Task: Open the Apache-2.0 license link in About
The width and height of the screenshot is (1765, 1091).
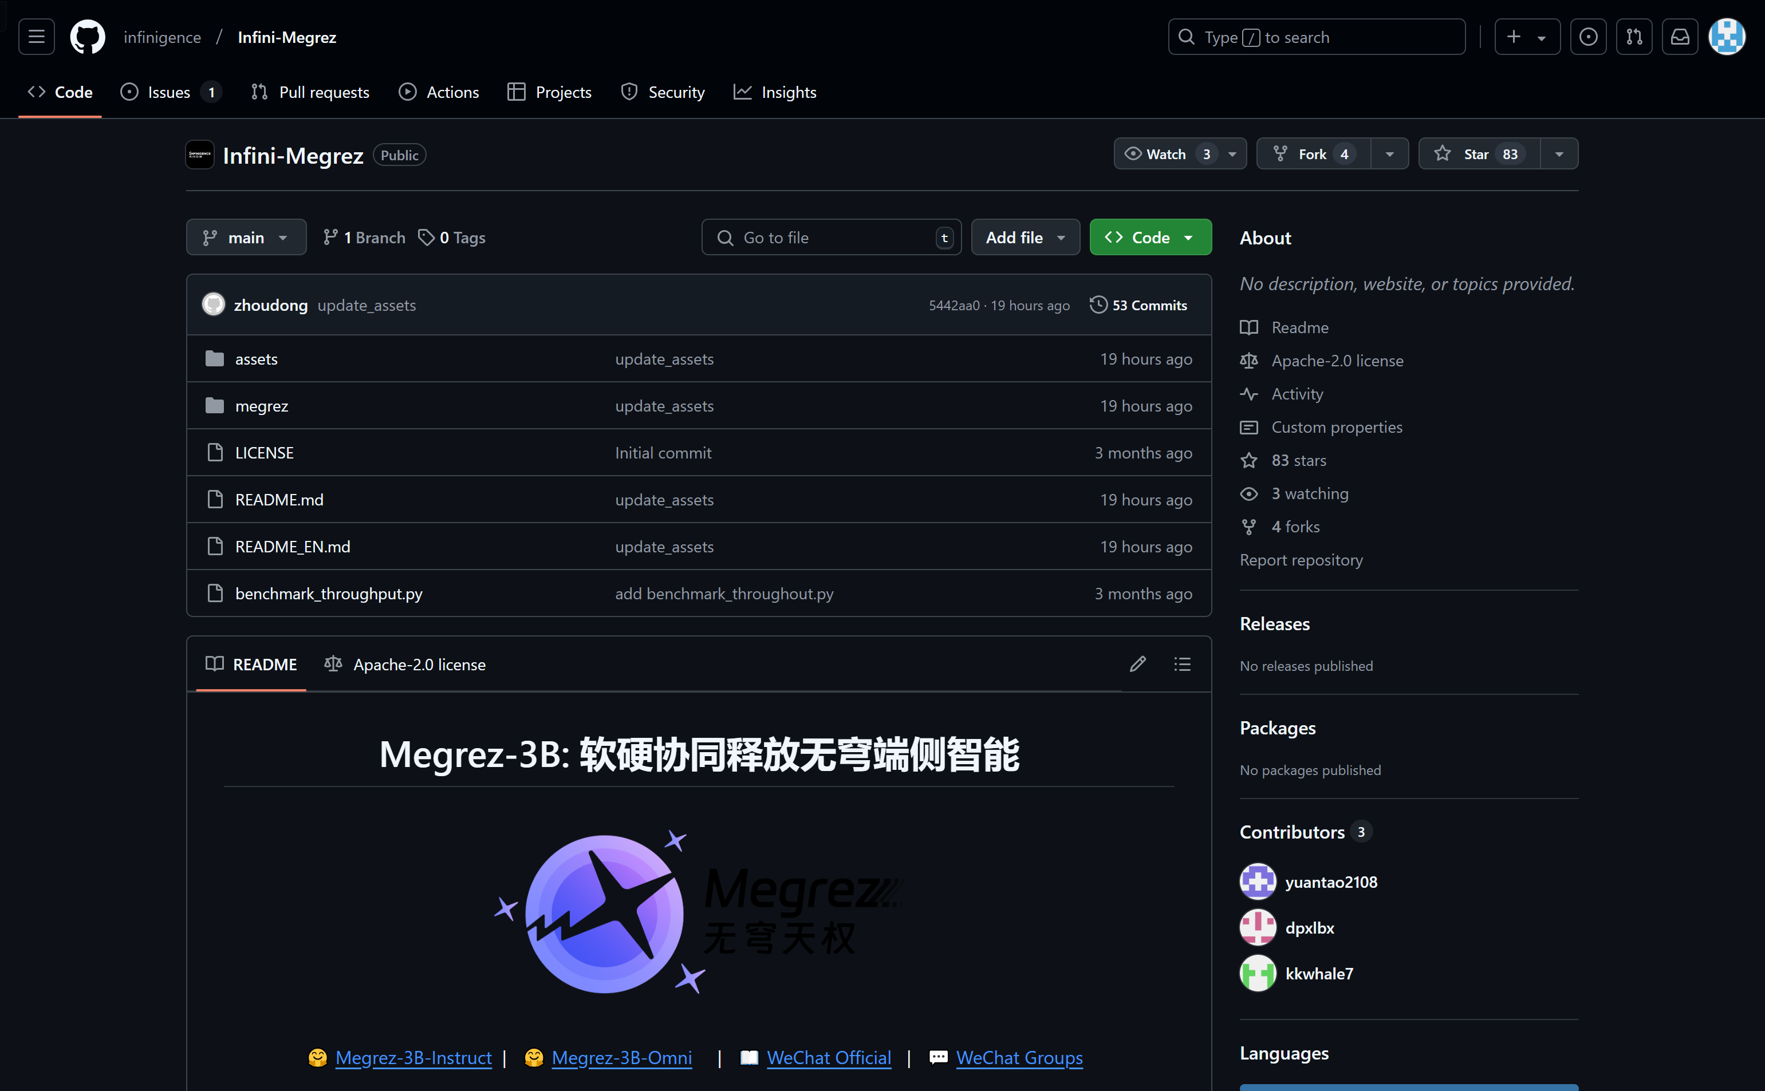Action: (1322, 361)
